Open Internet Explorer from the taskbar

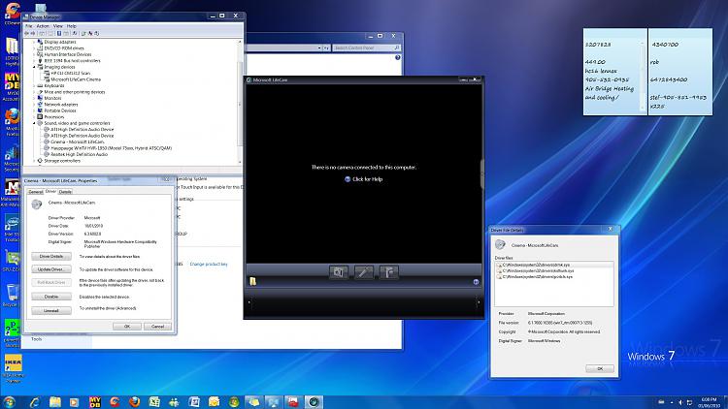(x=35, y=402)
